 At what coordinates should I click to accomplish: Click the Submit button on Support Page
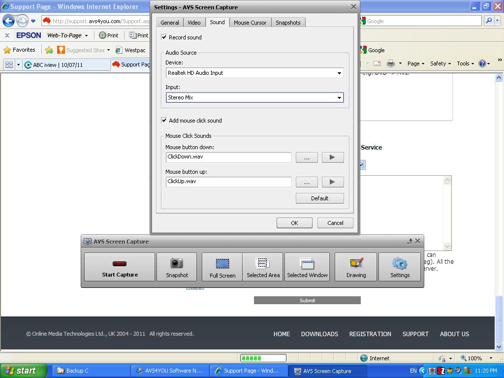pyautogui.click(x=307, y=300)
